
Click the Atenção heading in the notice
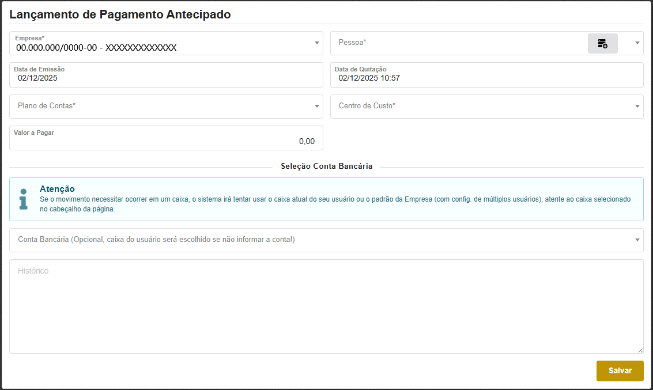coord(57,189)
